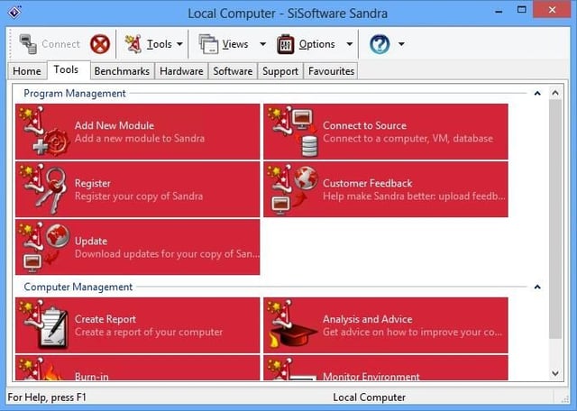Collapse the Computer Management section
The image size is (577, 411).
537,287
